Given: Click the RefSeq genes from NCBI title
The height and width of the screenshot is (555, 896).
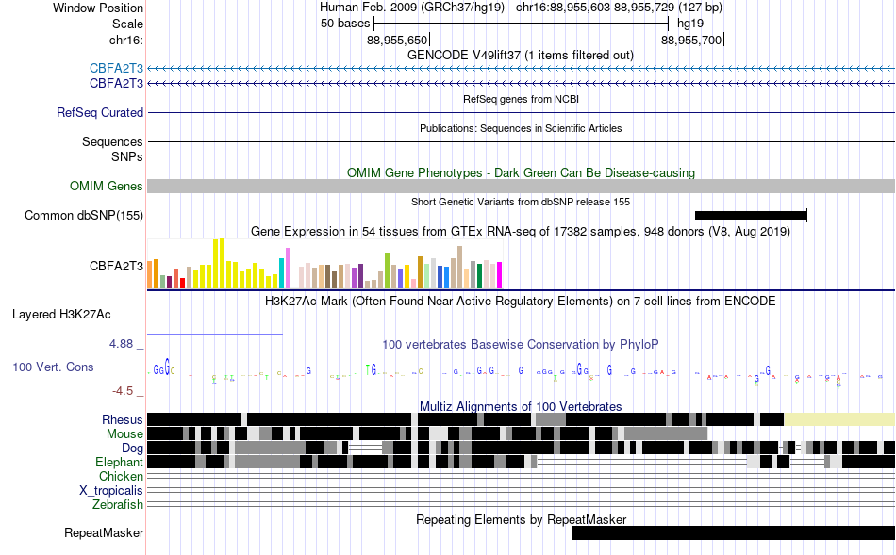Looking at the screenshot, I should point(522,99).
